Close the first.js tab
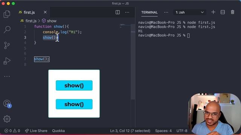 coord(45,12)
